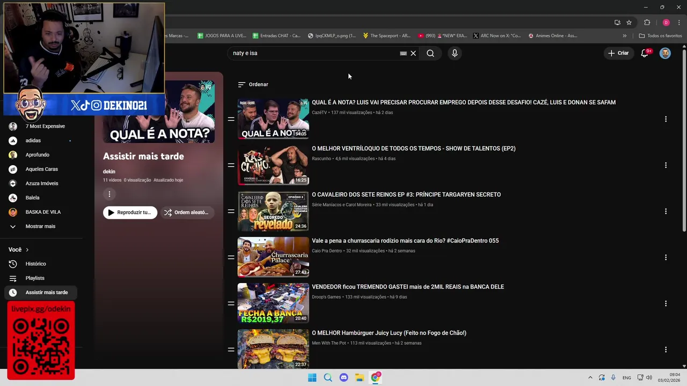Open title Vale a pena a churrascaria rodízio
The height and width of the screenshot is (386, 687).
pos(405,241)
